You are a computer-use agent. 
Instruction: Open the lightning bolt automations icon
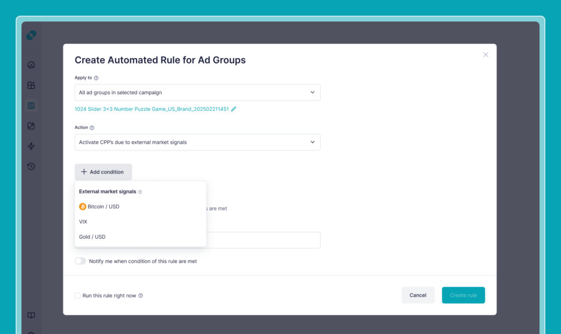(31, 146)
